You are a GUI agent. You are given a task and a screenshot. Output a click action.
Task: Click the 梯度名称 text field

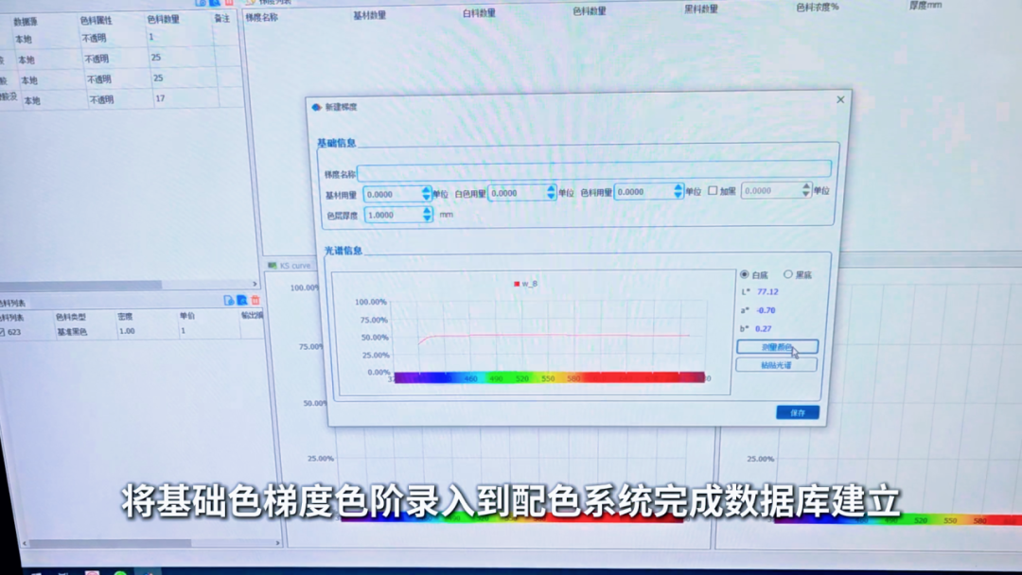click(x=594, y=170)
